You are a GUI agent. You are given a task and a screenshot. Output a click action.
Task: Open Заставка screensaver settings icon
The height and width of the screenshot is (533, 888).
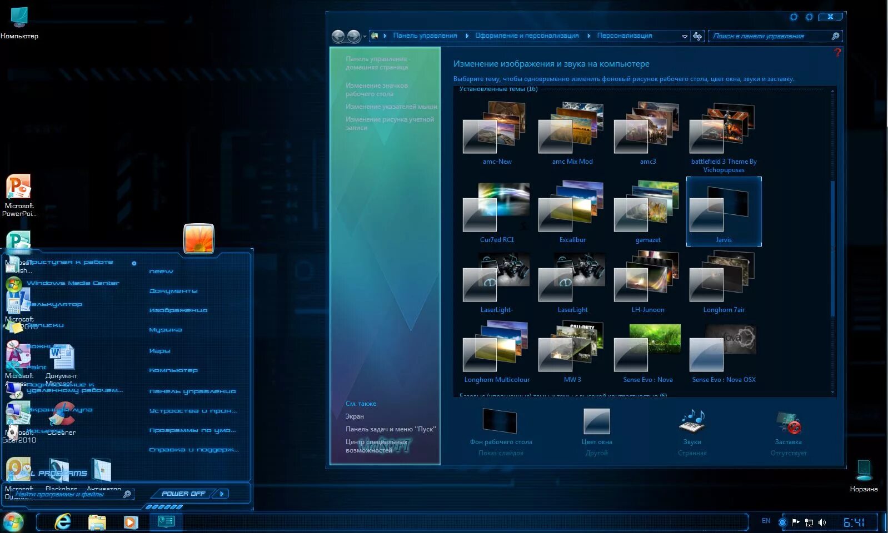[x=788, y=423]
